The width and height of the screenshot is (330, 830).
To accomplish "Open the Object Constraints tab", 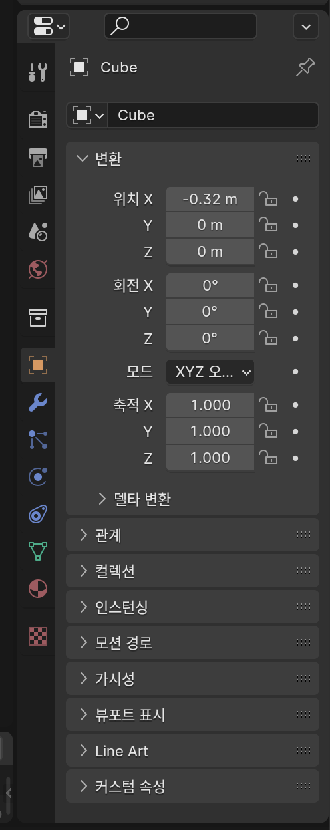I will click(38, 513).
